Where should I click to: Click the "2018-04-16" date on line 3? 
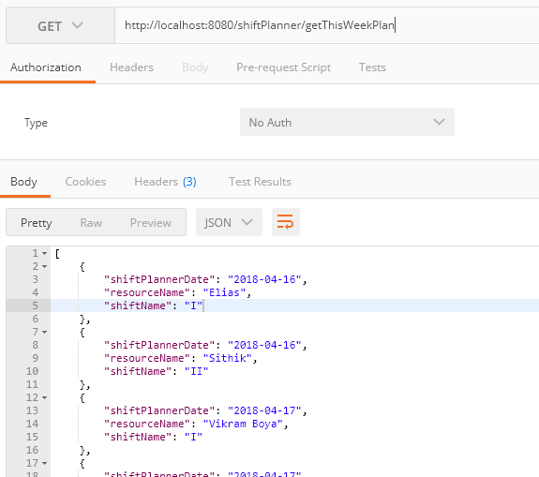(x=264, y=279)
